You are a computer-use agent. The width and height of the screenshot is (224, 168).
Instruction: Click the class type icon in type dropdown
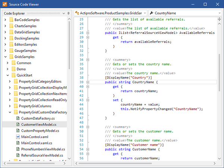click(77, 13)
